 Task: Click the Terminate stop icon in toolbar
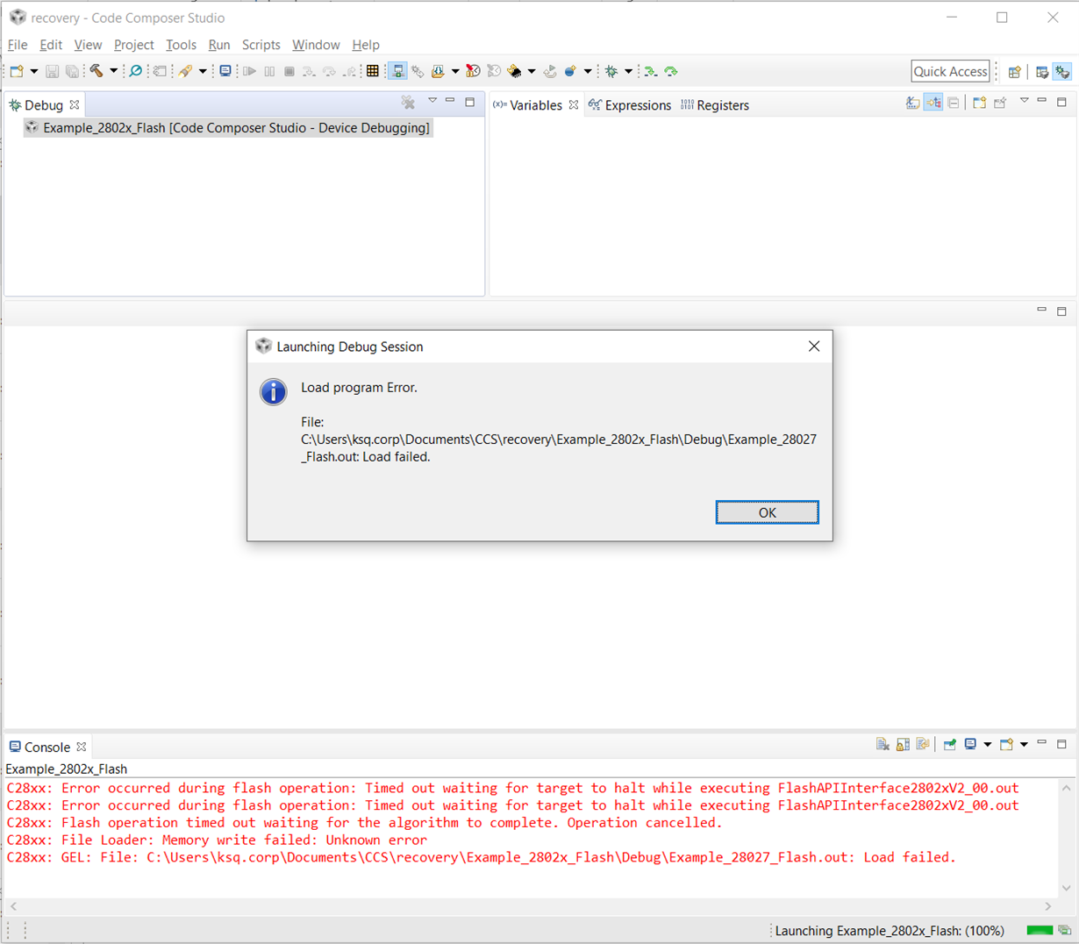289,71
